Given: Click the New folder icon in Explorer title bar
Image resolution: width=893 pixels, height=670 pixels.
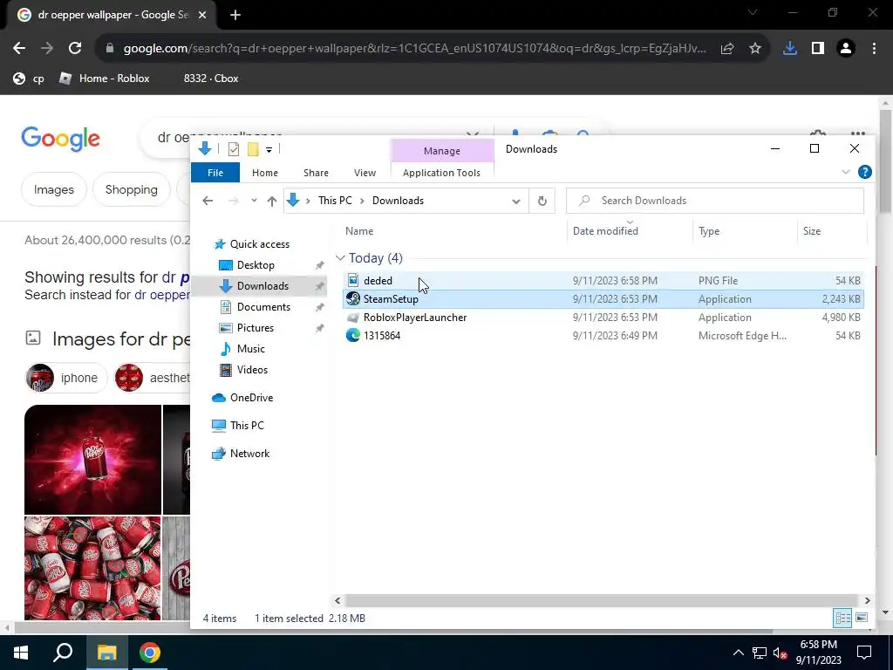Looking at the screenshot, I should pos(253,149).
